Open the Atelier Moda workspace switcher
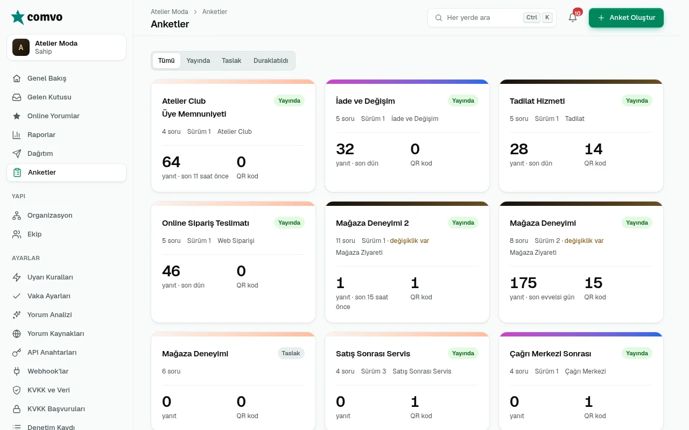Viewport: 689px width, 430px height. (66, 47)
